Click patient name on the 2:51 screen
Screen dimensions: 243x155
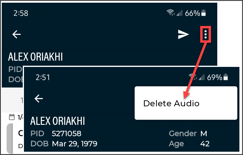pos(57,121)
